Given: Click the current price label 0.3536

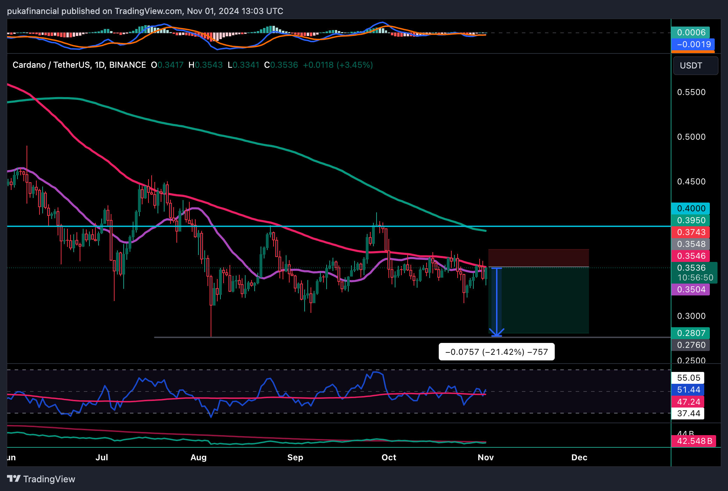Looking at the screenshot, I should 694,273.
